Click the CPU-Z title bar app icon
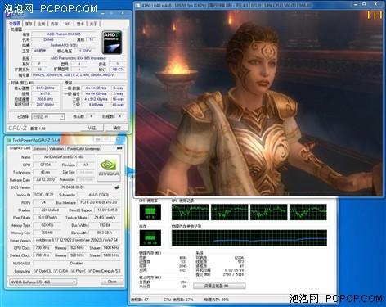 pos(8,14)
